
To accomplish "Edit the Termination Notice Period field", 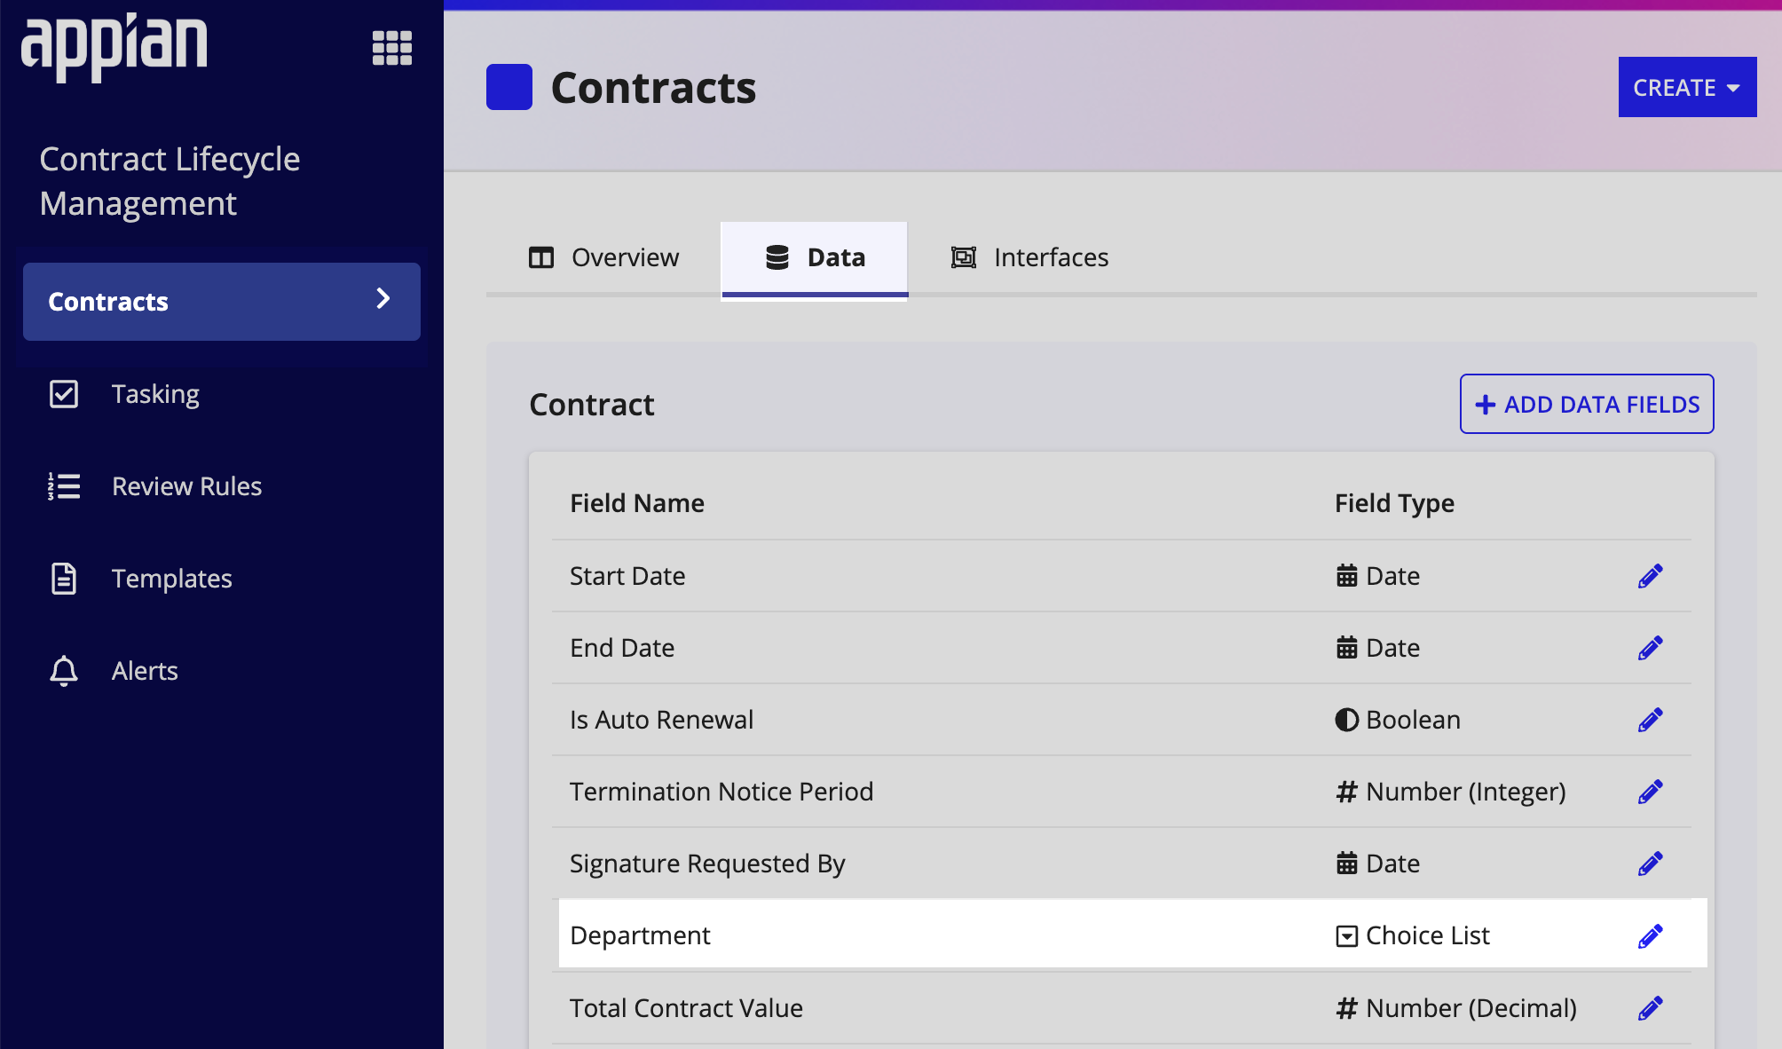I will [x=1651, y=792].
